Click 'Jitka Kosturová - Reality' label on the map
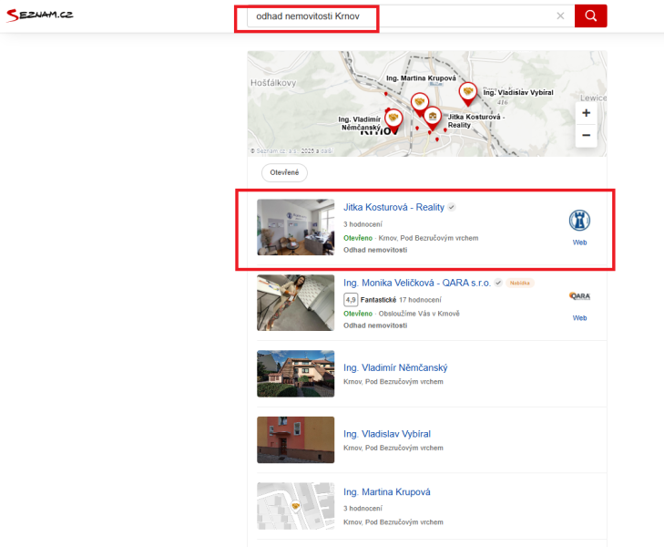 tap(475, 120)
